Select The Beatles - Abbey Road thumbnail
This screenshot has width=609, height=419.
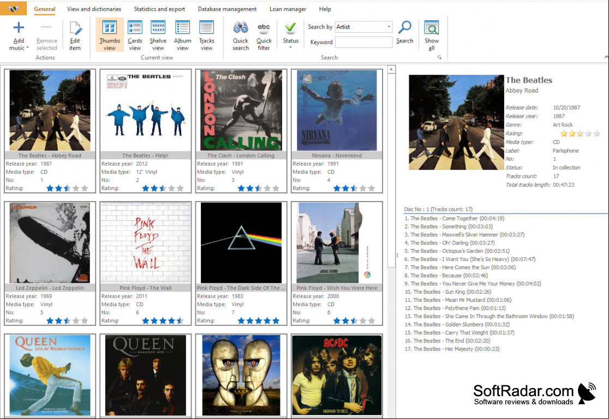click(x=50, y=110)
